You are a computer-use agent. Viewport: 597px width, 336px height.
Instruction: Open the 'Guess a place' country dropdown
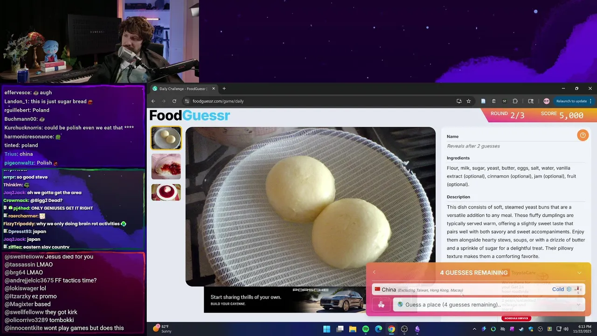[x=489, y=305]
